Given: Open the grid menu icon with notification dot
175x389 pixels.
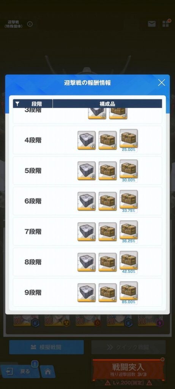Looking at the screenshot, I should [166, 23].
